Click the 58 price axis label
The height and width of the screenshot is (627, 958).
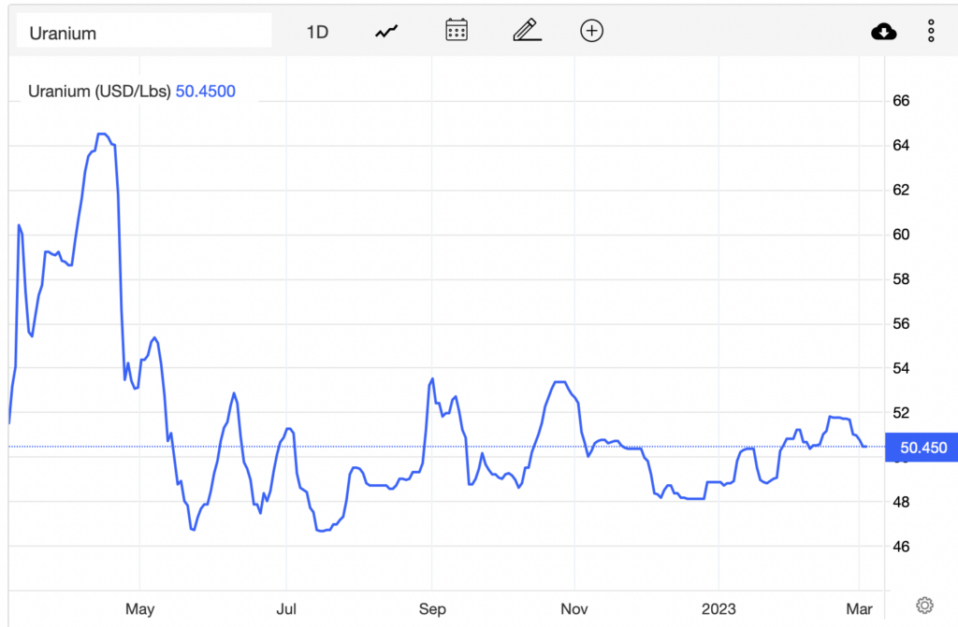tap(901, 279)
